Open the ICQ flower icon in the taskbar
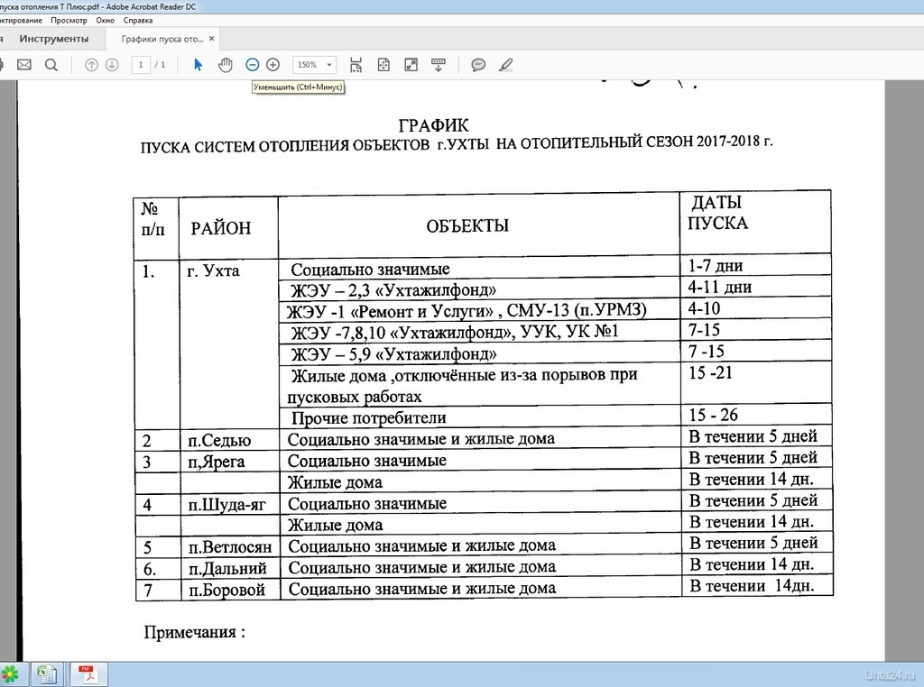924x687 pixels. pos(9,674)
